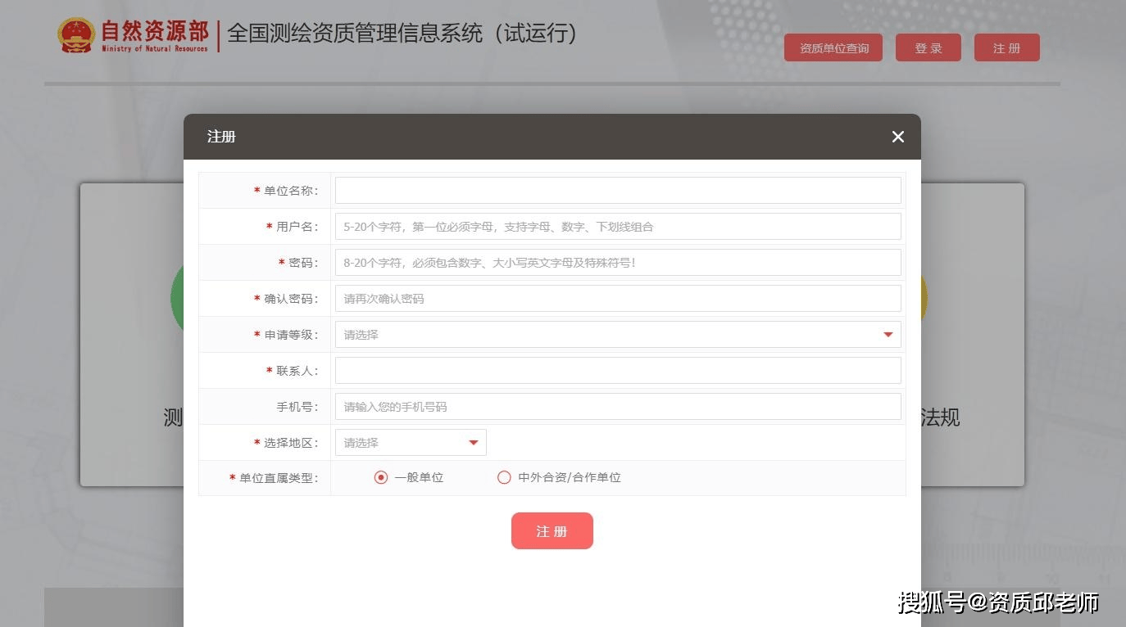Image resolution: width=1126 pixels, height=627 pixels.
Task: Choose the 中外合资/合作单位 radio option
Action: coord(505,477)
